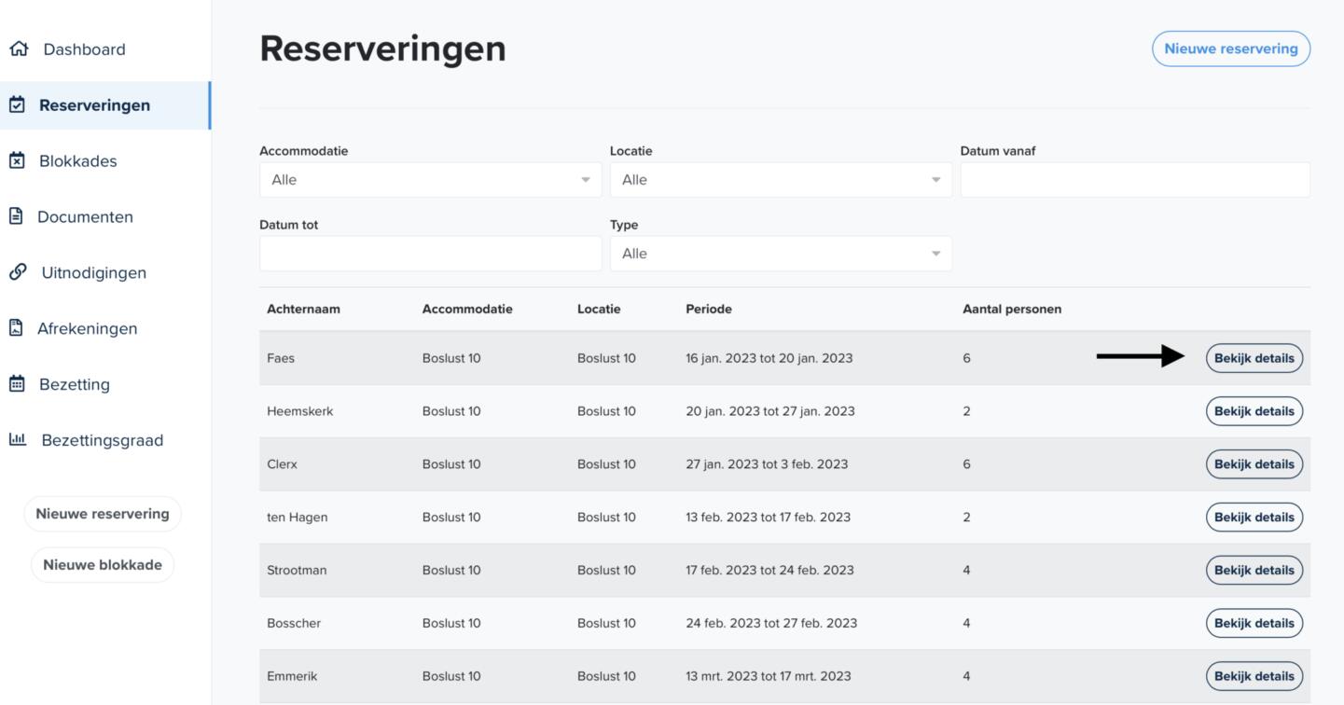Open Uitnodigingen from the sidebar menu
Screen dimensions: 1344x705
pyautogui.click(x=93, y=272)
